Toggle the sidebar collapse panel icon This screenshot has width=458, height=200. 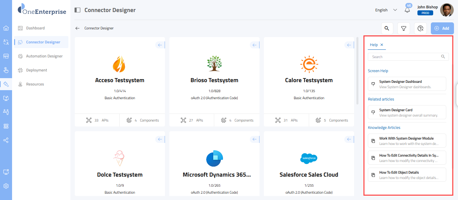(77, 10)
